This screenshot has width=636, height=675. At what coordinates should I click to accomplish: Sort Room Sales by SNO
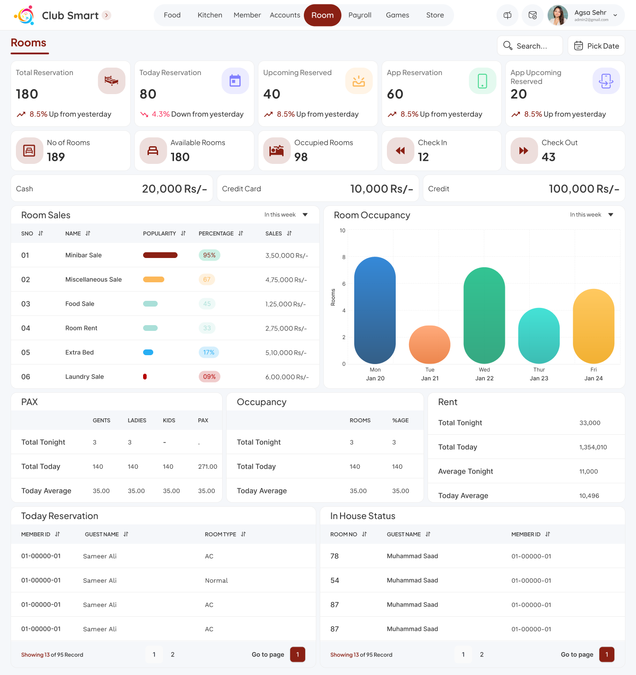coord(41,233)
